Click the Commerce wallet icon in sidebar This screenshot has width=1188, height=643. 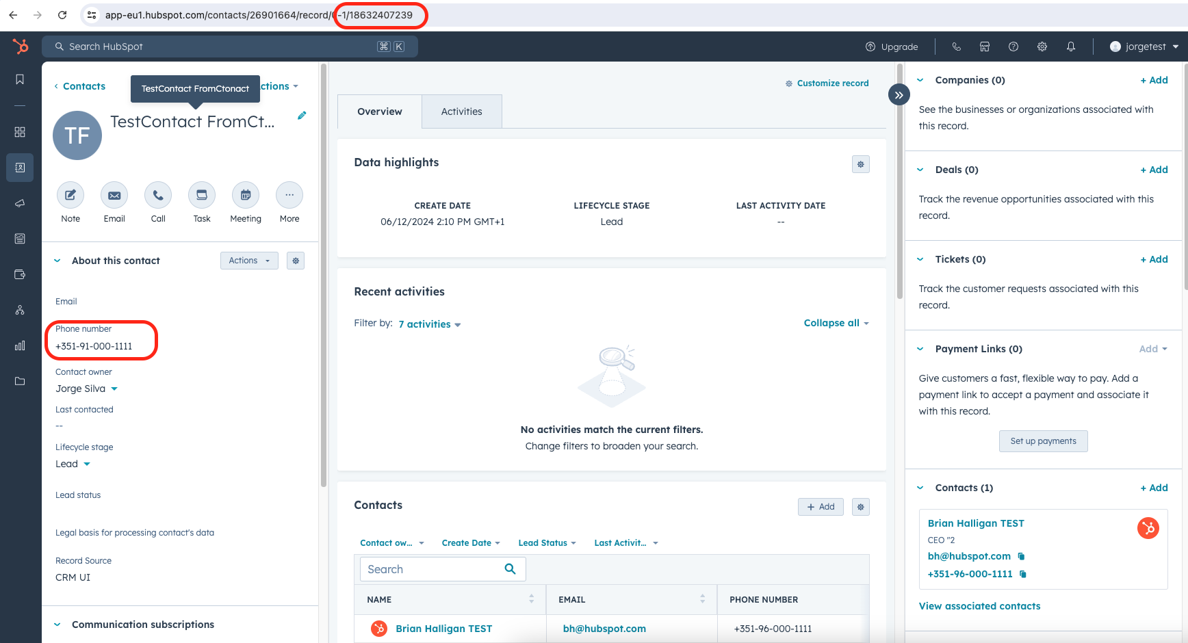click(x=20, y=274)
